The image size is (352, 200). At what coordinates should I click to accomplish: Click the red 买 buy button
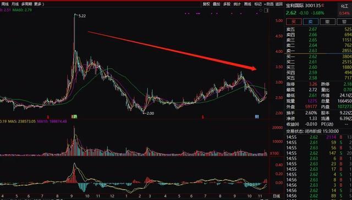(x=294, y=21)
